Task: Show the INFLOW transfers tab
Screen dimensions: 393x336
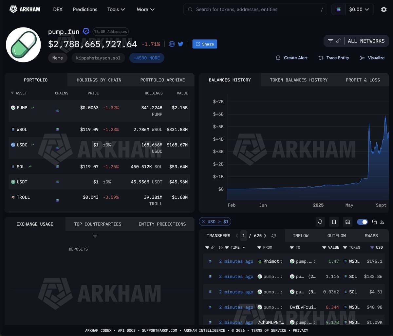Action: 301,236
